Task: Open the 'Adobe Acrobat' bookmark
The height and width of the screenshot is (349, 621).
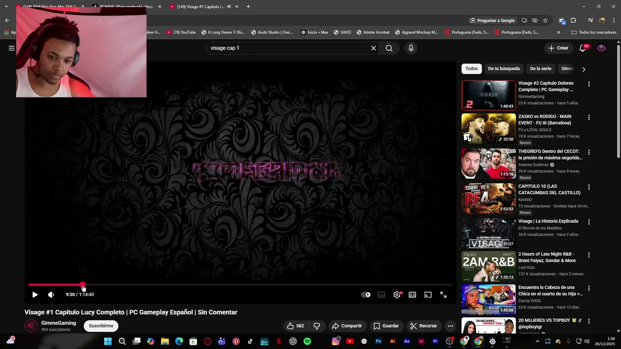Action: pyautogui.click(x=373, y=32)
